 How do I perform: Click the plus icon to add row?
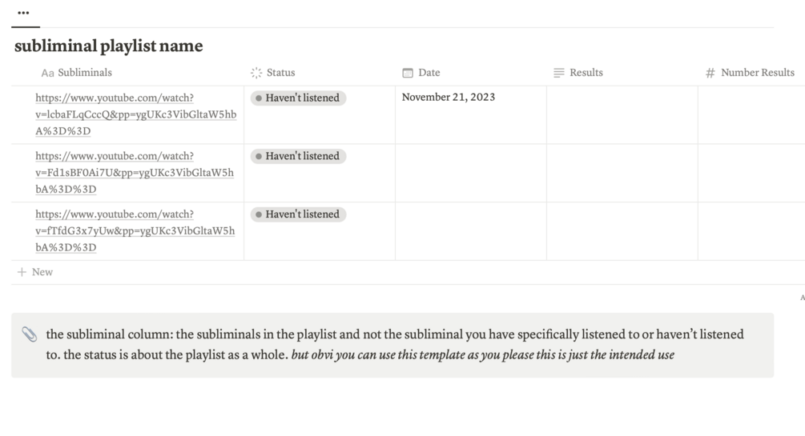pyautogui.click(x=22, y=272)
